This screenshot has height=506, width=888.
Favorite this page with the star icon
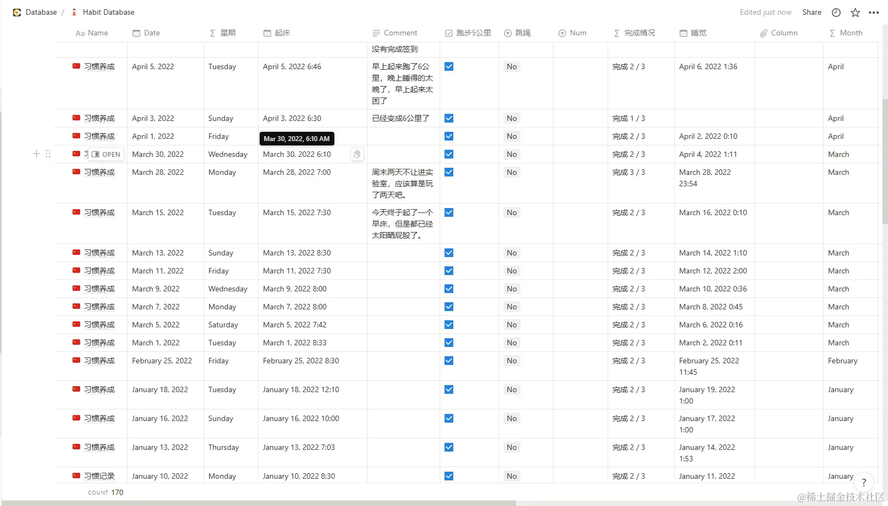pos(855,13)
